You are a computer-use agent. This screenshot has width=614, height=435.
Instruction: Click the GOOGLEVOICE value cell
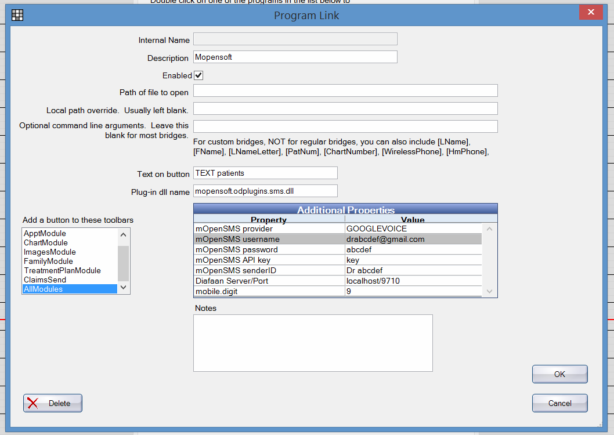point(414,229)
